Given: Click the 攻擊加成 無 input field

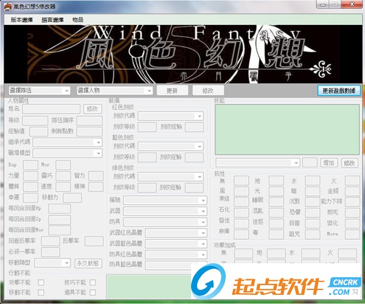Looking at the screenshot, I should [243, 254].
